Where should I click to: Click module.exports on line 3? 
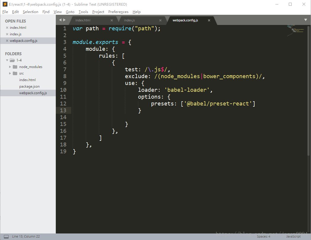95,42
